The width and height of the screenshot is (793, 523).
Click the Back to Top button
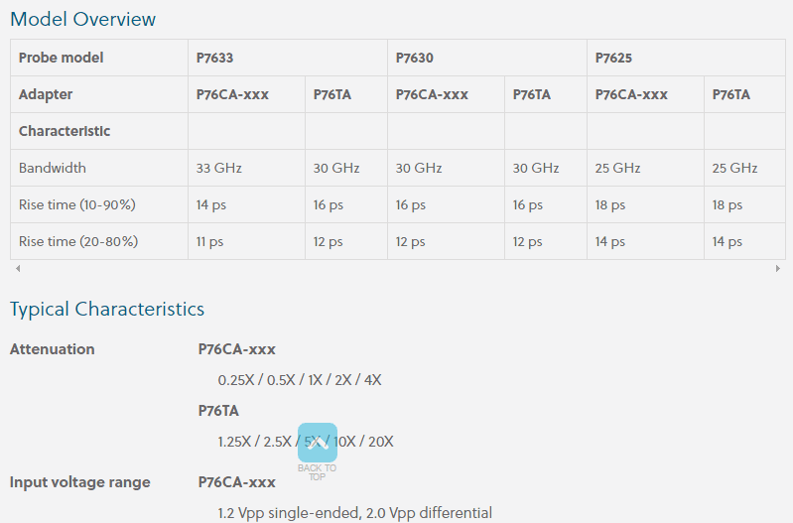tap(317, 451)
